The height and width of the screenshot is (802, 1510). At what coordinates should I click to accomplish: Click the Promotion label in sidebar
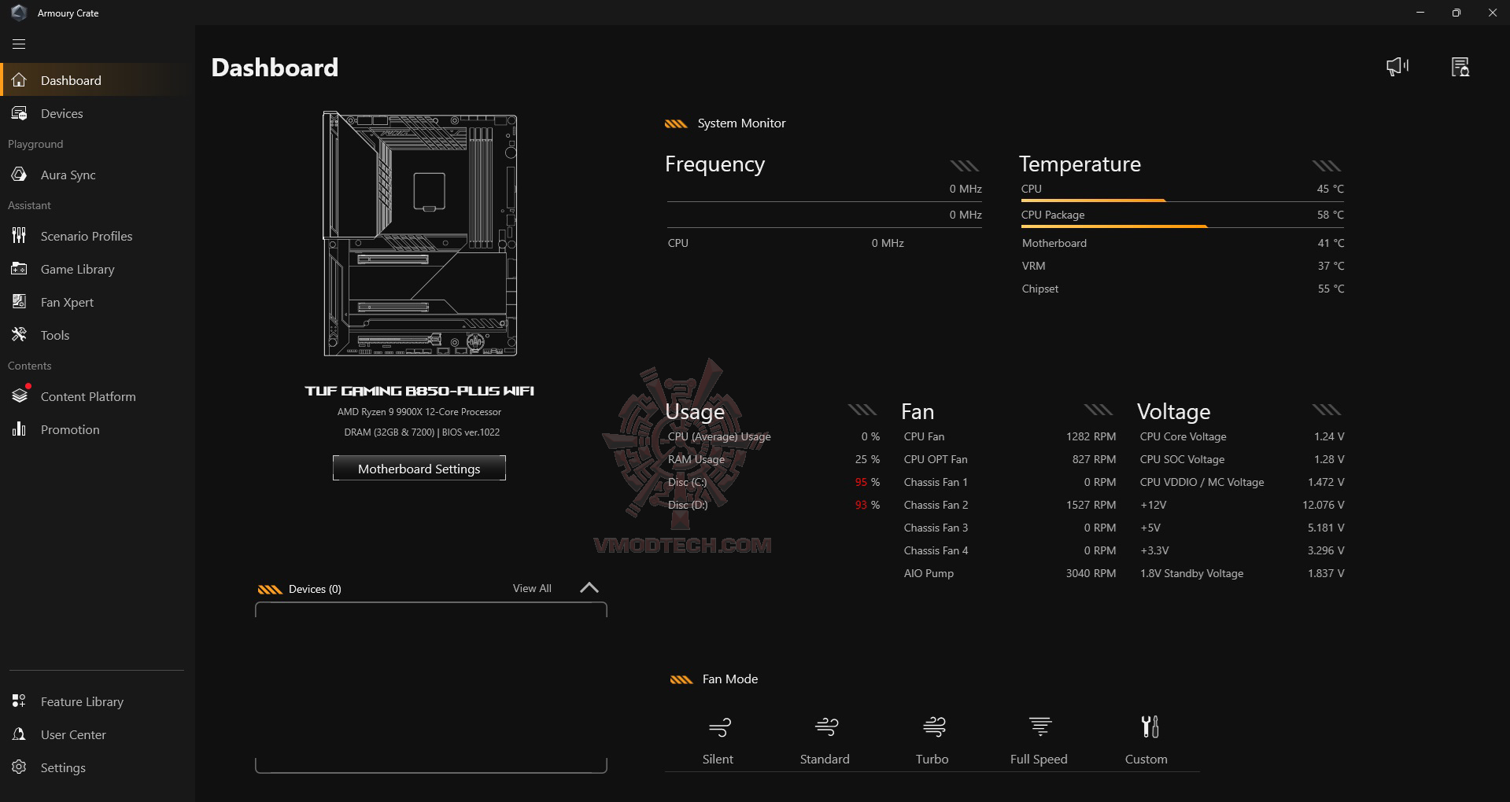[x=70, y=429]
